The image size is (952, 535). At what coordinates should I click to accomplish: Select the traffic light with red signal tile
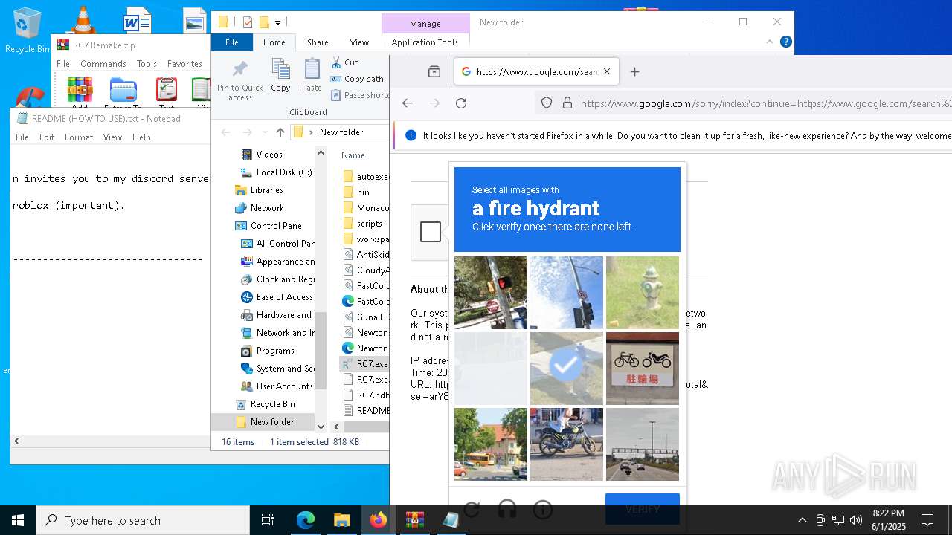(x=491, y=293)
